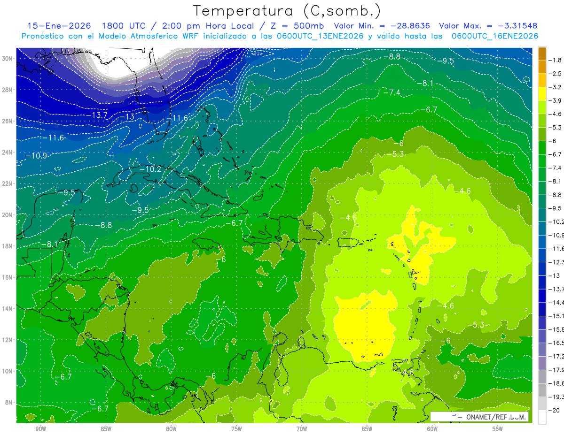Select the '15-Ene-2026' date text
The height and width of the screenshot is (435, 564).
coord(59,26)
